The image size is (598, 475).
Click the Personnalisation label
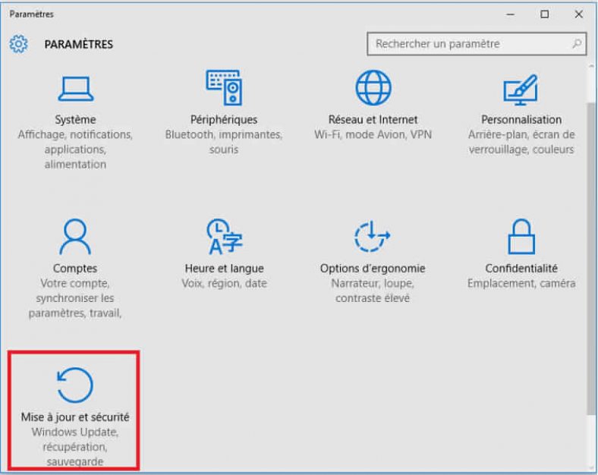coord(521,119)
